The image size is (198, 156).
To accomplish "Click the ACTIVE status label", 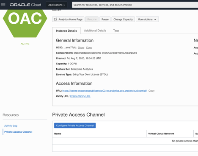I will coord(25,44).
